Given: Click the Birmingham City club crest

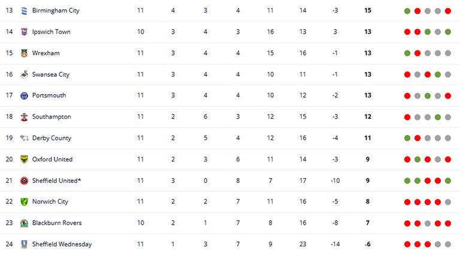Looking at the screenshot, I should click(x=24, y=11).
